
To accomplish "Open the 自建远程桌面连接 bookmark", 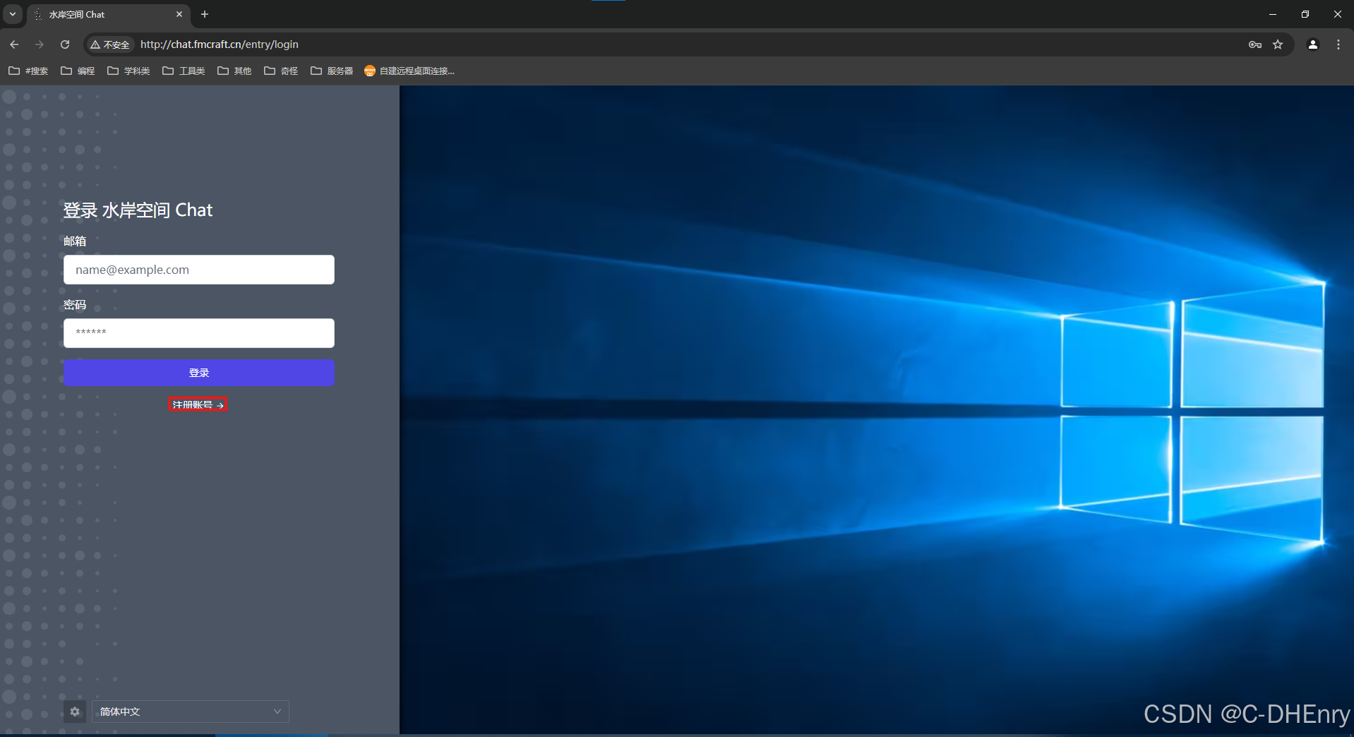I will 409,71.
